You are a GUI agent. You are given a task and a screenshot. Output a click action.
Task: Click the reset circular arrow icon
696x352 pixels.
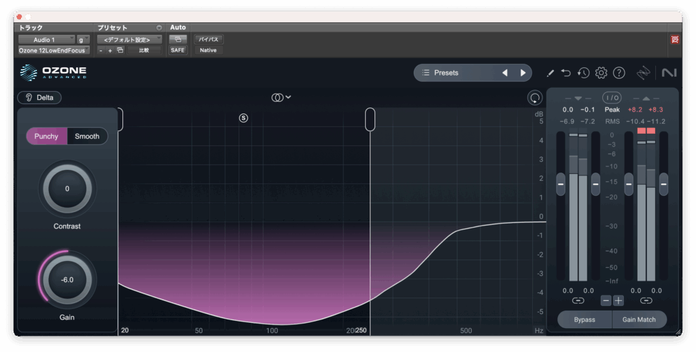click(x=535, y=98)
